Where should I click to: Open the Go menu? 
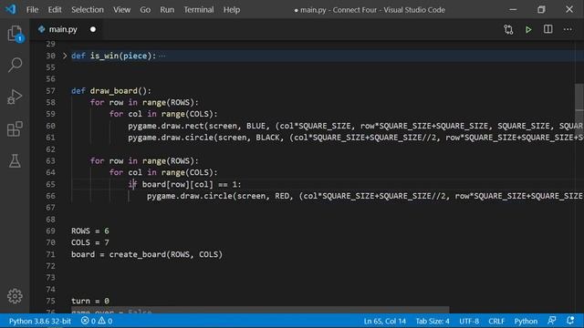point(145,10)
